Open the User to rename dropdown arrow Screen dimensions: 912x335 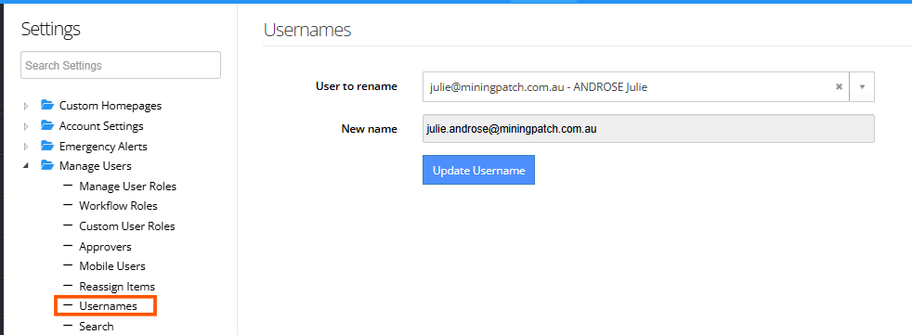(862, 86)
